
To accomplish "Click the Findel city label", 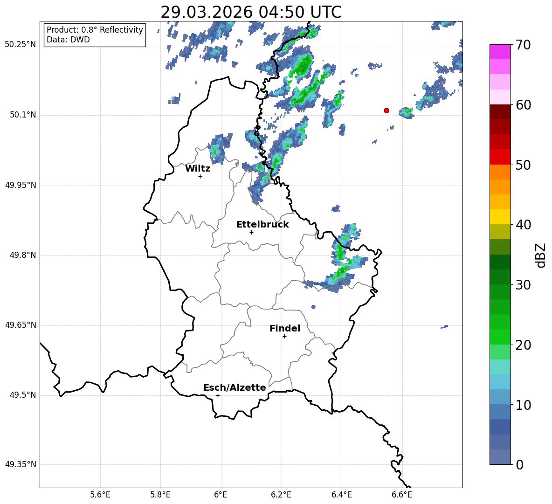I will [285, 328].
